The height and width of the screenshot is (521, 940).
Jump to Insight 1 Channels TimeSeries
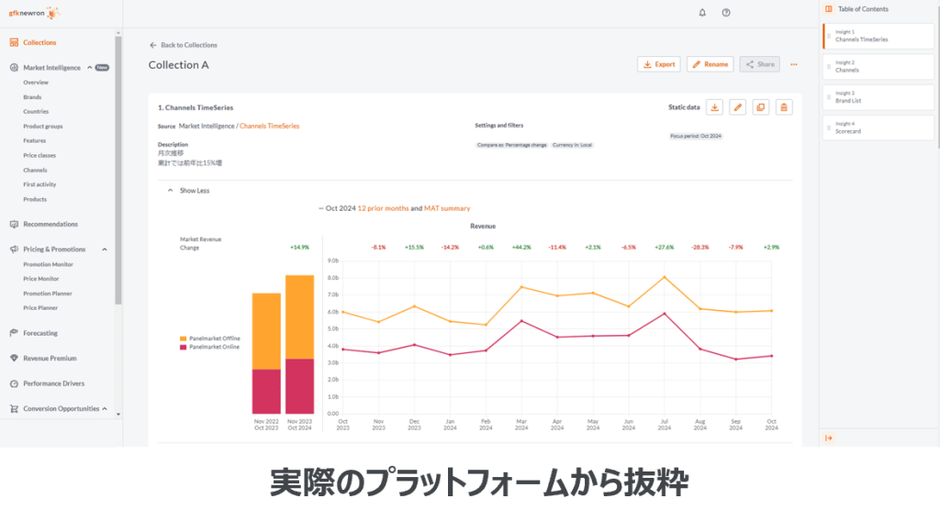coord(878,36)
